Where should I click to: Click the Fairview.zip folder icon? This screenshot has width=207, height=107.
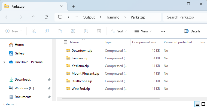68,58
